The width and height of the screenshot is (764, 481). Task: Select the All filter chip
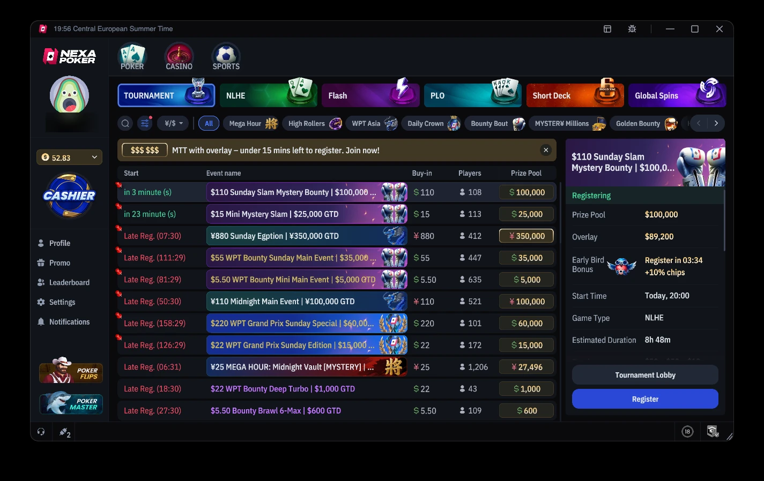209,124
